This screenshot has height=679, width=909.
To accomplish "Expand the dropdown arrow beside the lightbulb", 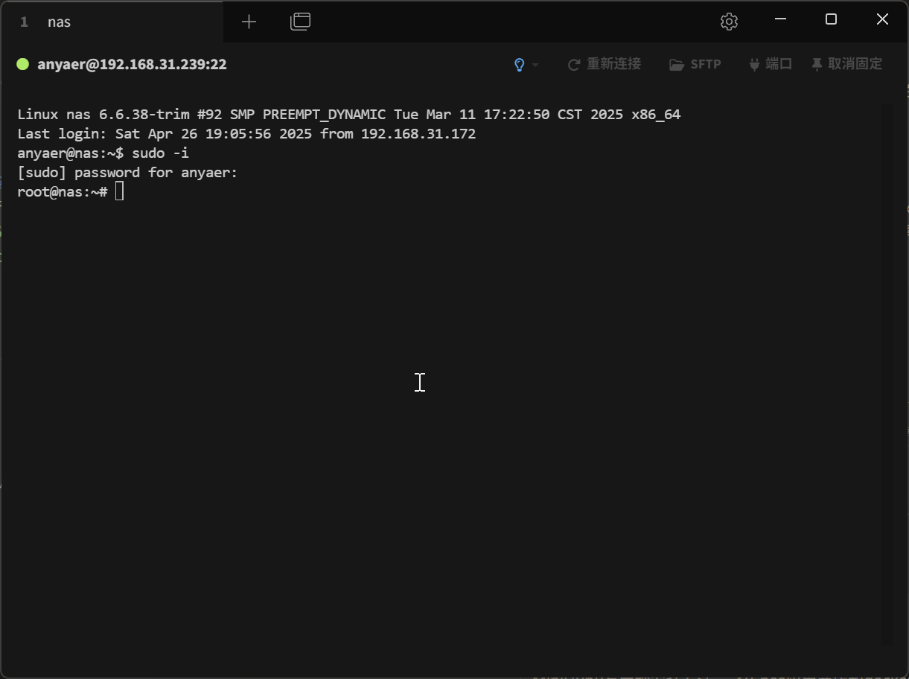I will (x=535, y=65).
